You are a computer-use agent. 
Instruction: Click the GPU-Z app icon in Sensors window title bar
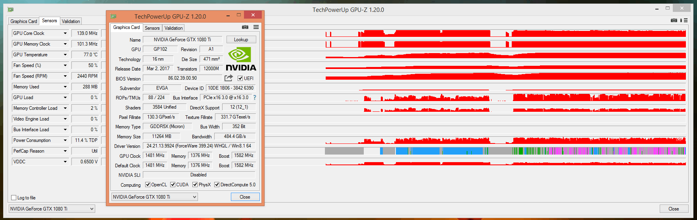(x=11, y=10)
